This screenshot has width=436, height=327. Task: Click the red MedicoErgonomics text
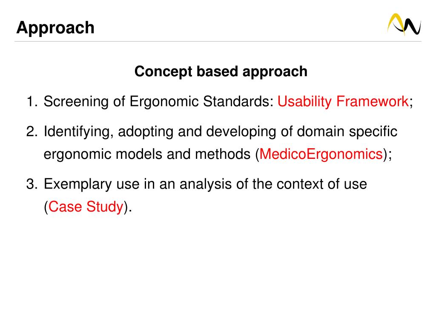(x=321, y=154)
